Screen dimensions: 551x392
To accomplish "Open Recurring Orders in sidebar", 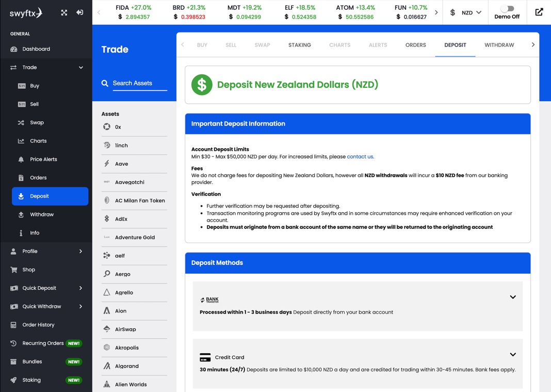I will pyautogui.click(x=46, y=343).
